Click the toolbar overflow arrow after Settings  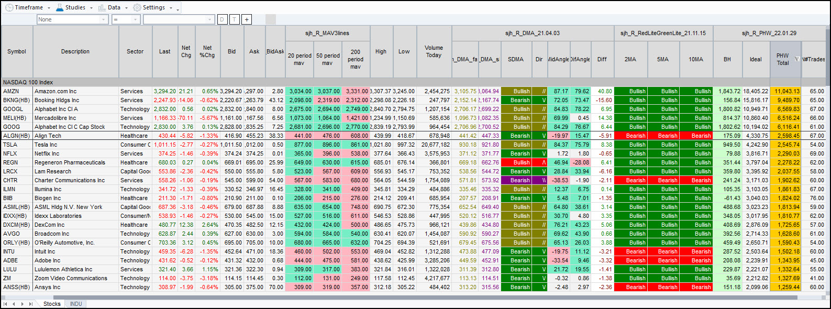[178, 9]
